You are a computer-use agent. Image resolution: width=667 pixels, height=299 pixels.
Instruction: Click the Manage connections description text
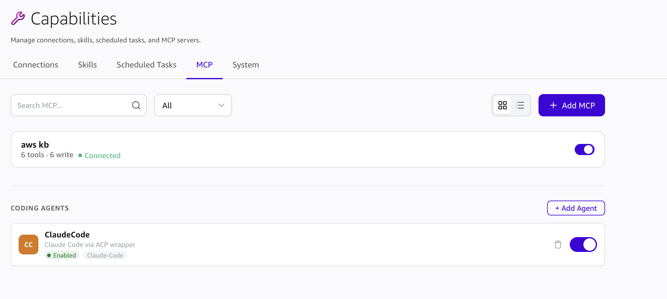[106, 40]
